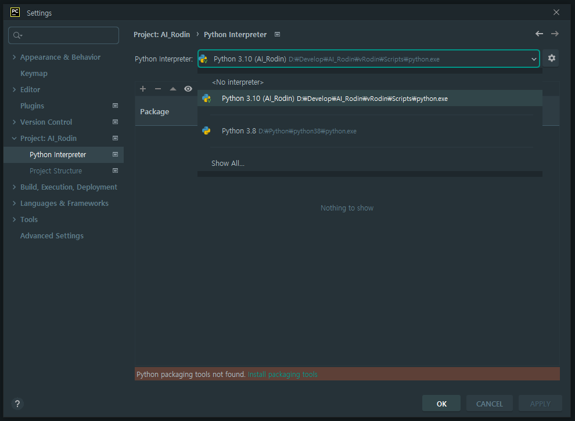Screen dimensions: 575x421
Task: Click the CANCEL button
Action: pos(489,404)
